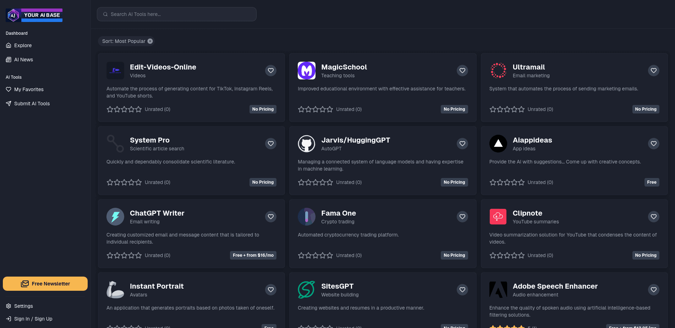Favorite the Instant Portrait tool
This screenshot has height=328, width=675.
point(270,290)
